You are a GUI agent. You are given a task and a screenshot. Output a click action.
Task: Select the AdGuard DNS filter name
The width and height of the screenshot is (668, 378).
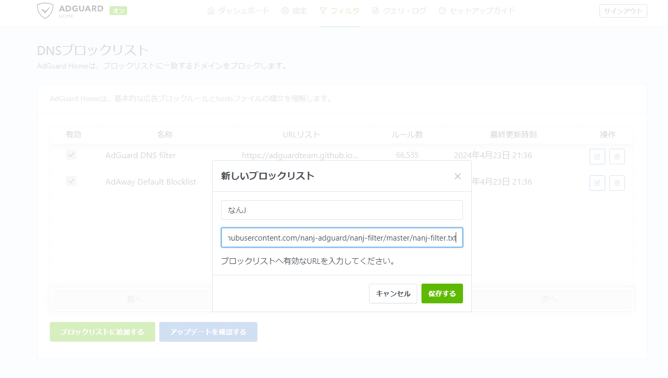point(141,155)
